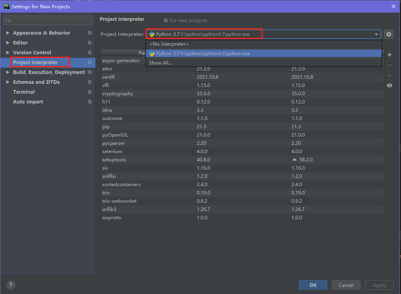Select Appearance & Behavior in settings tree
Viewport: 401px width, 294px height.
click(x=41, y=33)
